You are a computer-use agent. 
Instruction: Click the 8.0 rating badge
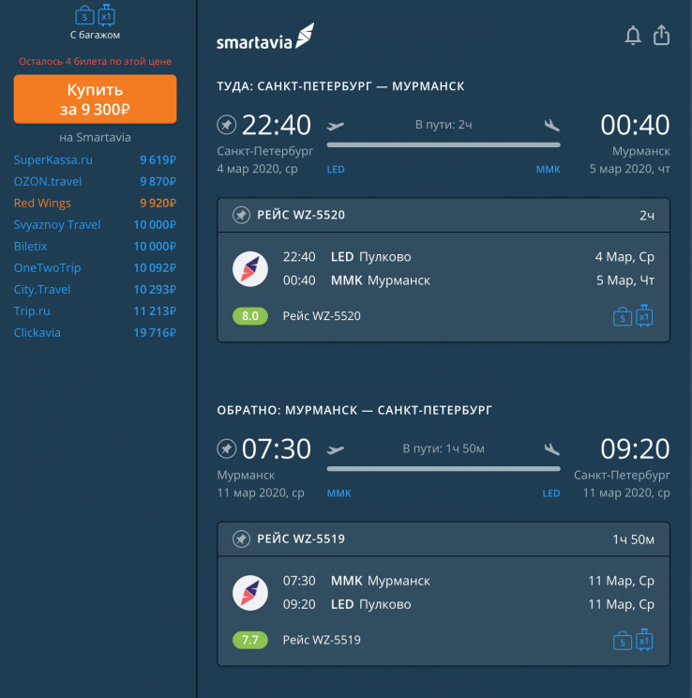(250, 316)
